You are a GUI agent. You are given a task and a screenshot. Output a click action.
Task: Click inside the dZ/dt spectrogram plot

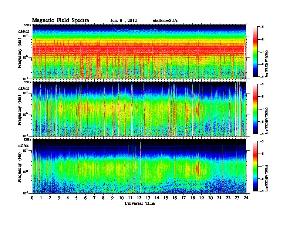click(139, 166)
